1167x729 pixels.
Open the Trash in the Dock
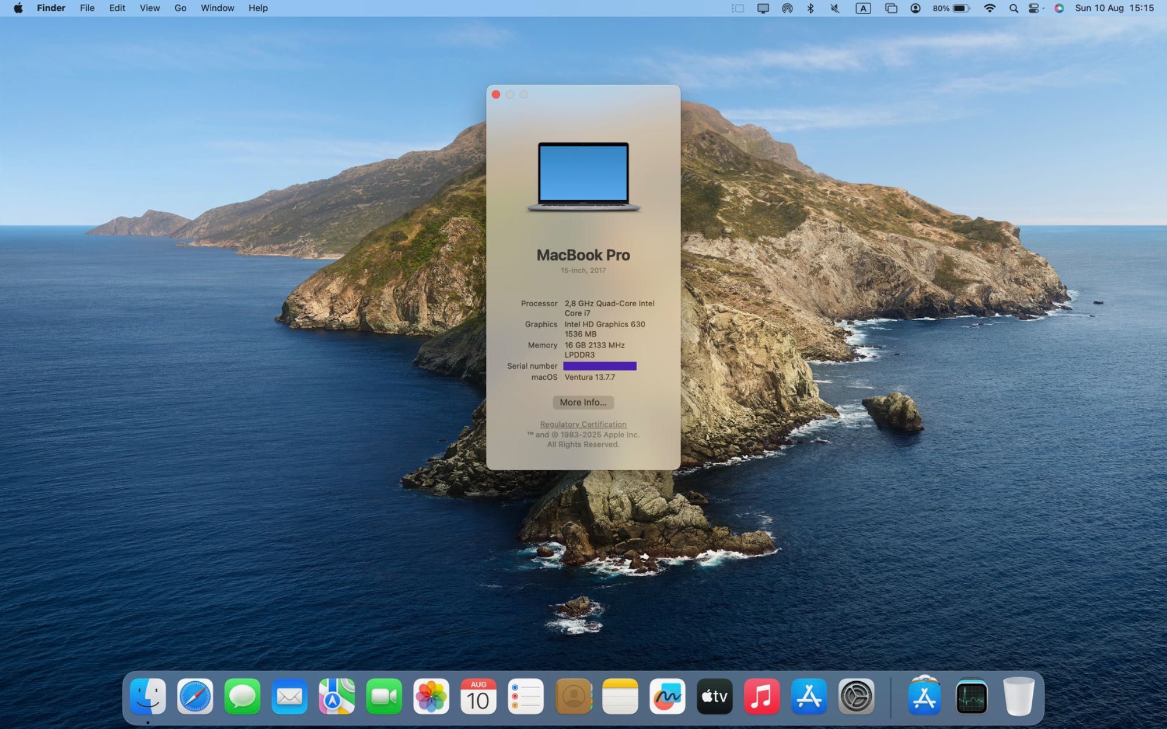tap(1019, 696)
